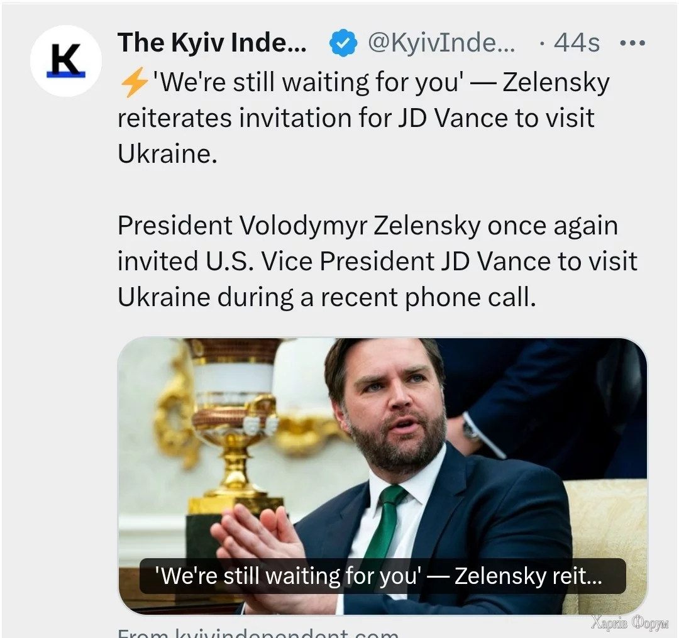Click the @KyivInde... handle
Image resolution: width=679 pixels, height=638 pixels.
(440, 43)
